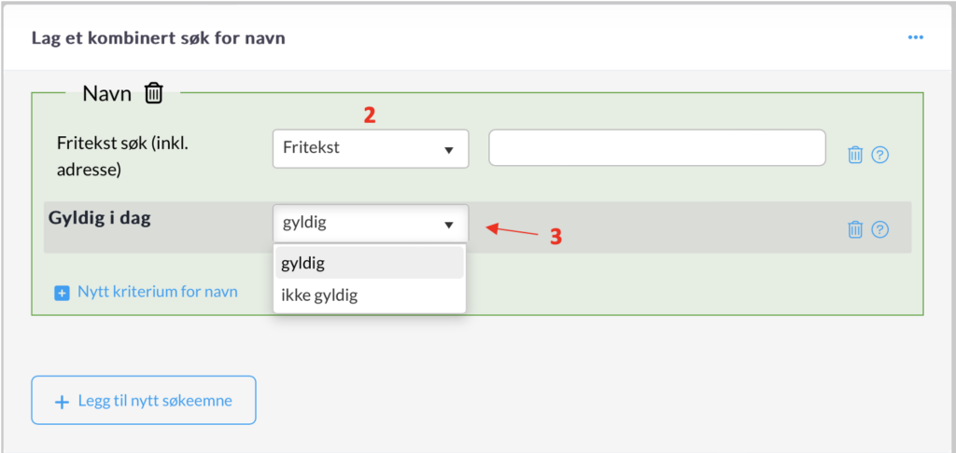Select 'gyldig' option from the list
This screenshot has height=453, width=956.
pyautogui.click(x=370, y=264)
